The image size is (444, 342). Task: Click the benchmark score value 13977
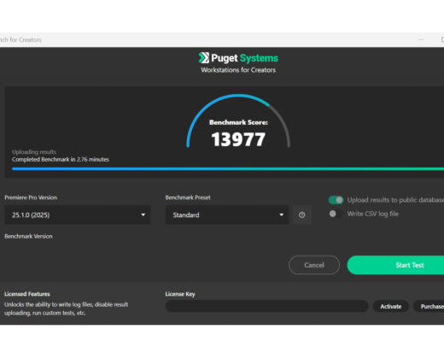[238, 139]
